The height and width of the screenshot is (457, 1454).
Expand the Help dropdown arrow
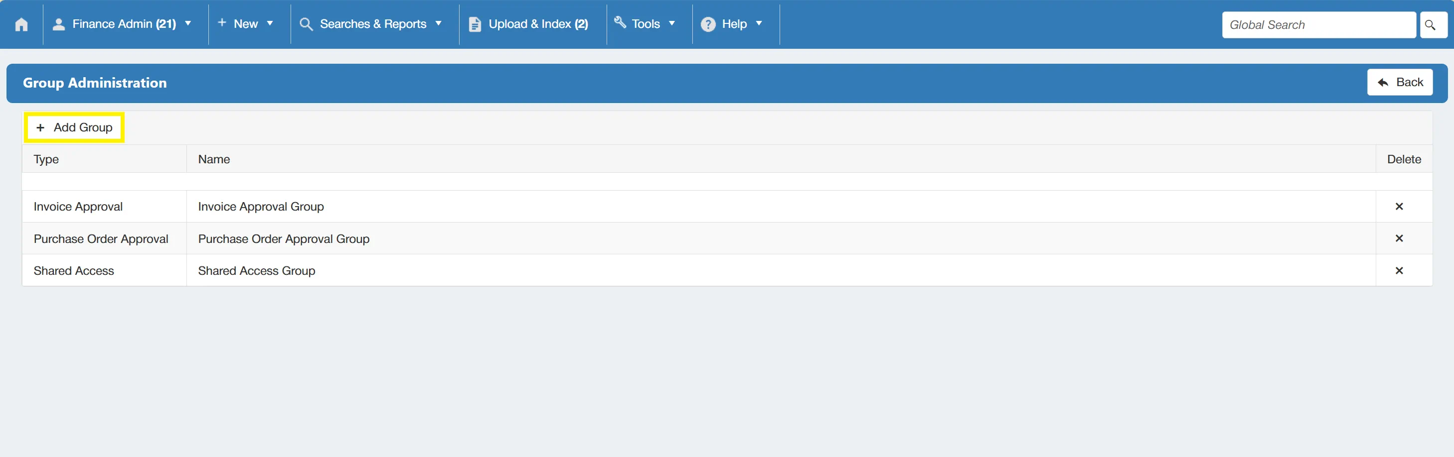759,24
